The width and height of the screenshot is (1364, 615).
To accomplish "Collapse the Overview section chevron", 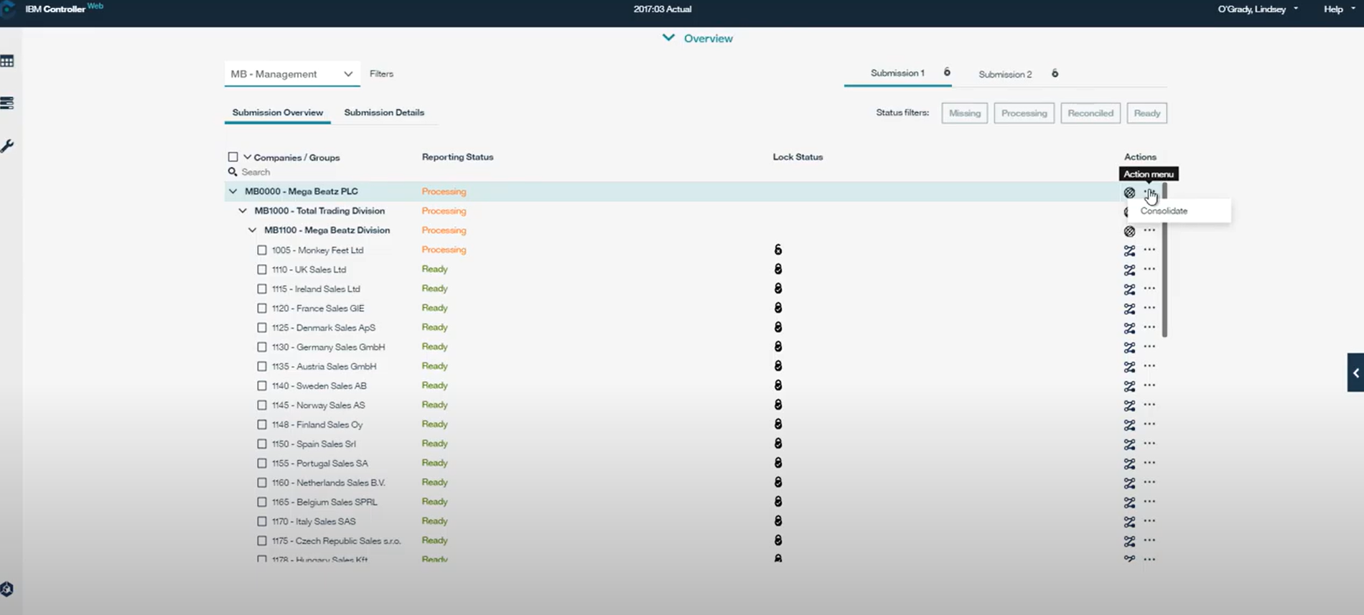I will click(668, 38).
